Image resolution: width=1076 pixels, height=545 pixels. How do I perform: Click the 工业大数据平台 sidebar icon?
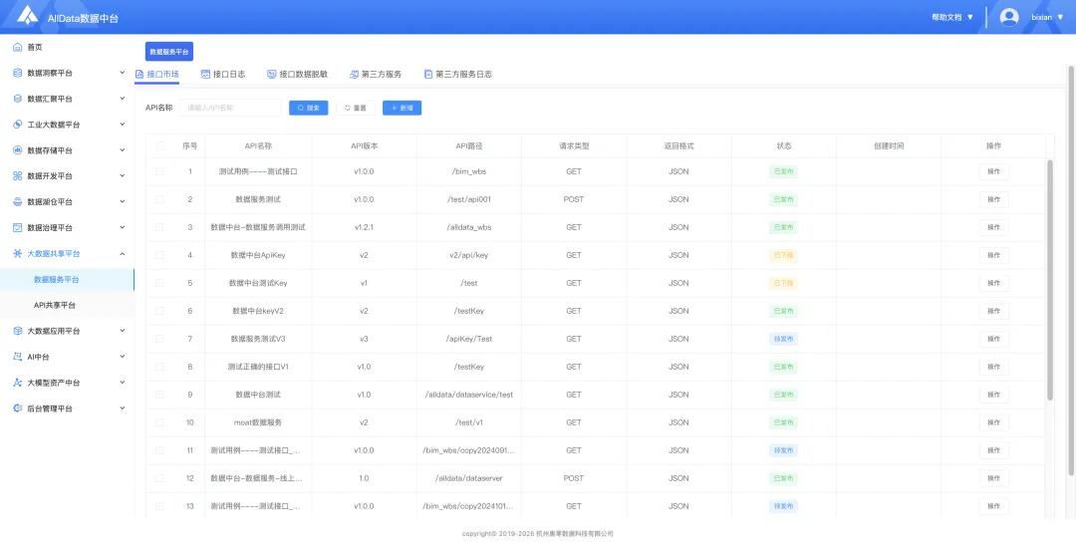(x=18, y=125)
